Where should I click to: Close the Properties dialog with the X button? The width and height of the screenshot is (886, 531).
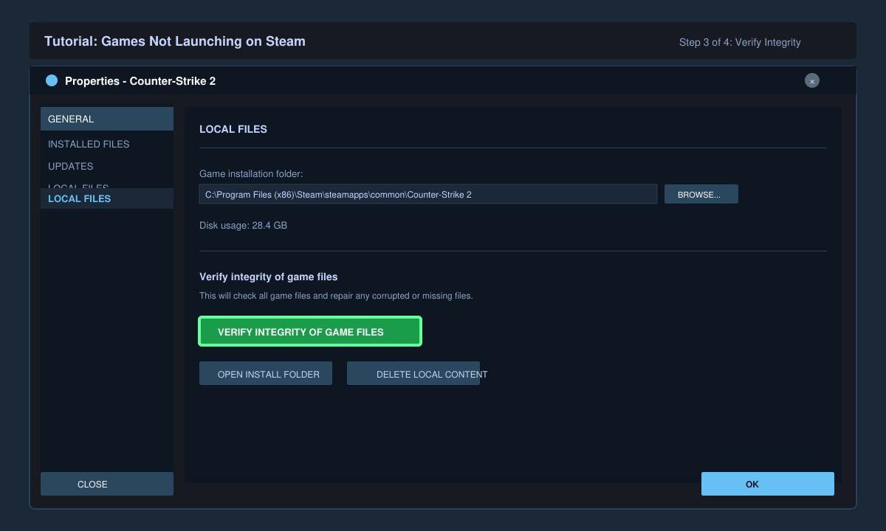pyautogui.click(x=812, y=80)
